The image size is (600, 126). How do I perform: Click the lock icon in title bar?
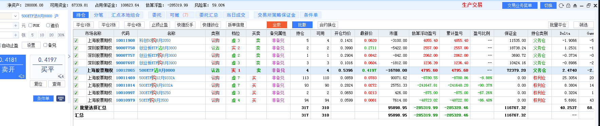568,5
